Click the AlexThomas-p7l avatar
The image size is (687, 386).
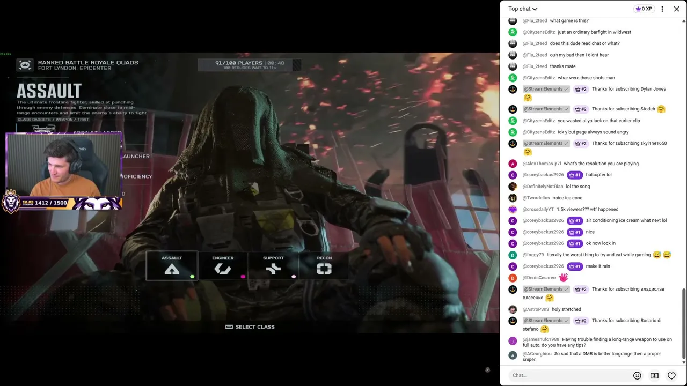click(513, 164)
